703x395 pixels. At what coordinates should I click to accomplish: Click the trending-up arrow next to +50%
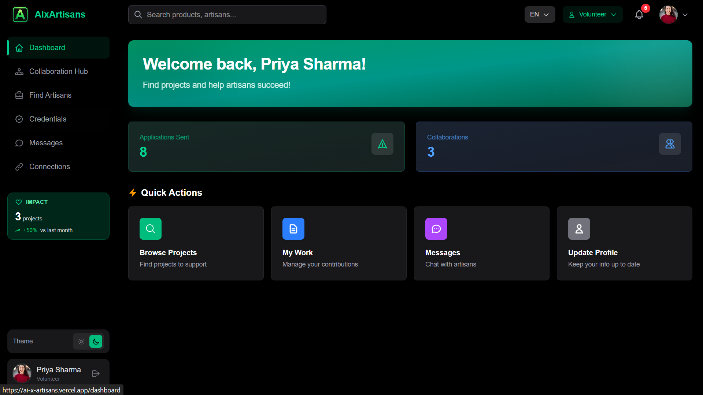[18, 231]
